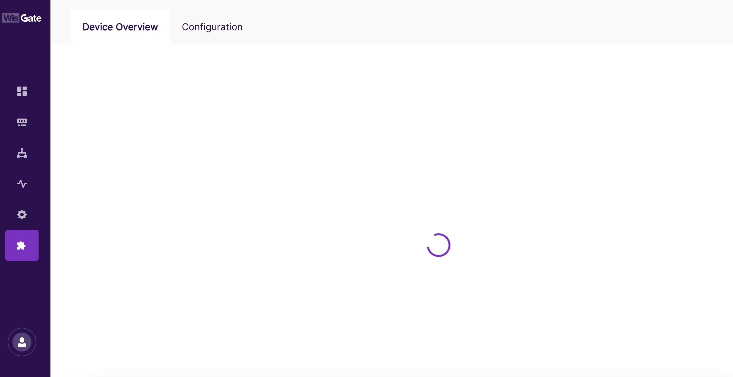Select the Extensions puzzle piece icon
The height and width of the screenshot is (377, 733).
[22, 245]
